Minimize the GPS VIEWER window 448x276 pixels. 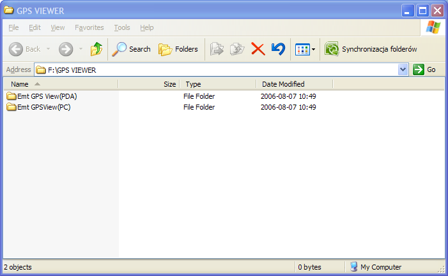(x=408, y=11)
